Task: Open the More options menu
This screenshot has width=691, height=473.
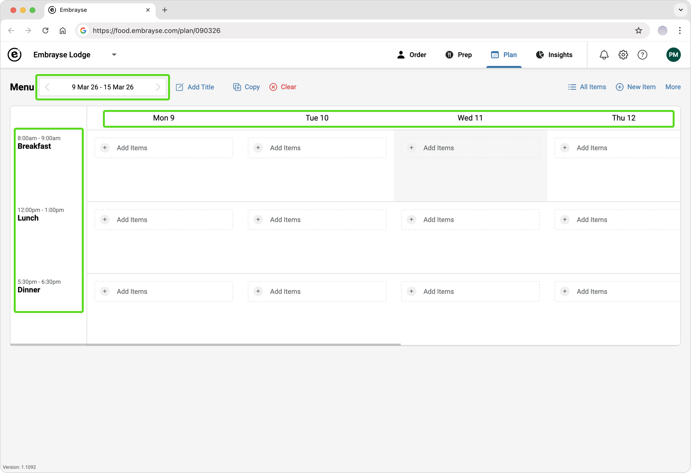Action: [x=673, y=87]
